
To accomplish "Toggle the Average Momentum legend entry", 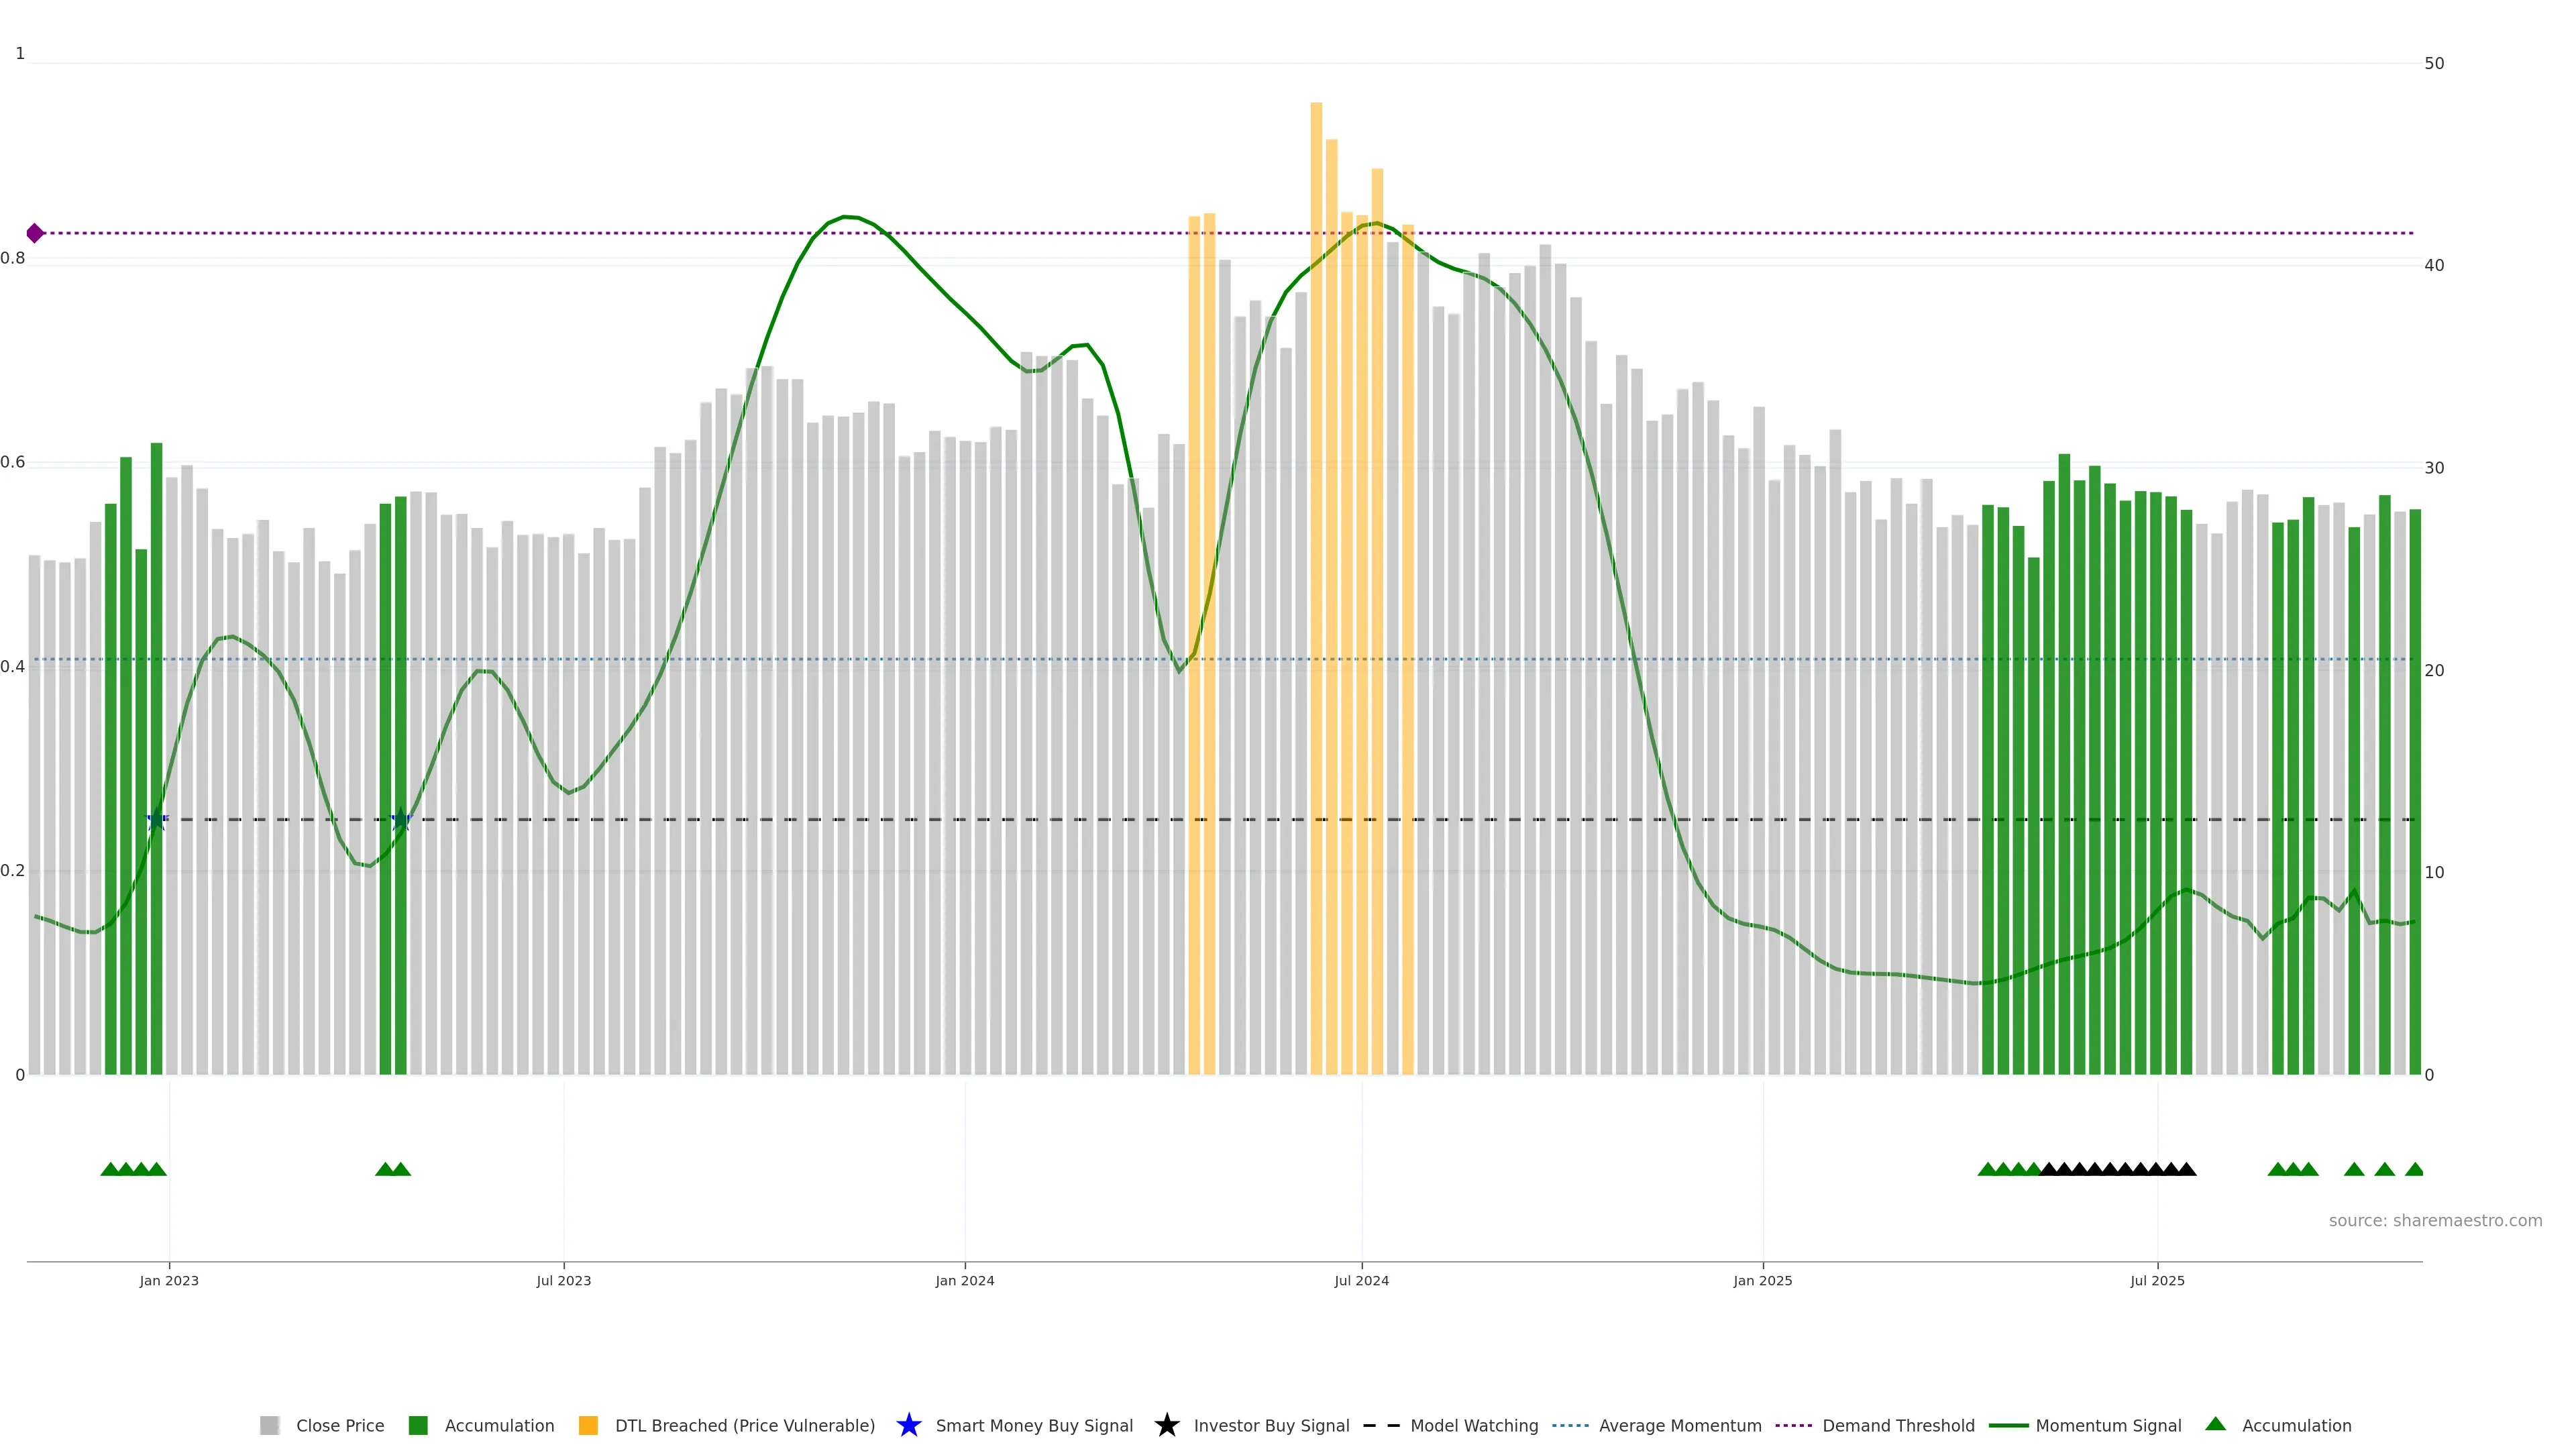I will [1680, 1425].
